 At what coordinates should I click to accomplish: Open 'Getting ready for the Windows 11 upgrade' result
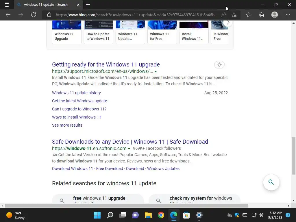pyautogui.click(x=106, y=64)
